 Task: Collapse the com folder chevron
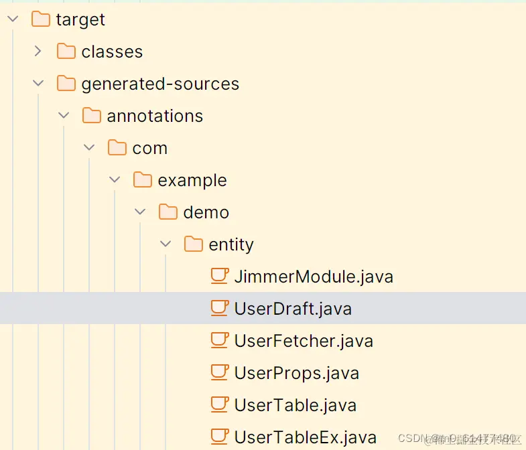point(89,147)
